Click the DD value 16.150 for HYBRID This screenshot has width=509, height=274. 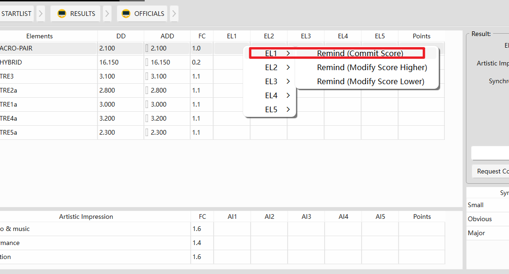pos(109,62)
